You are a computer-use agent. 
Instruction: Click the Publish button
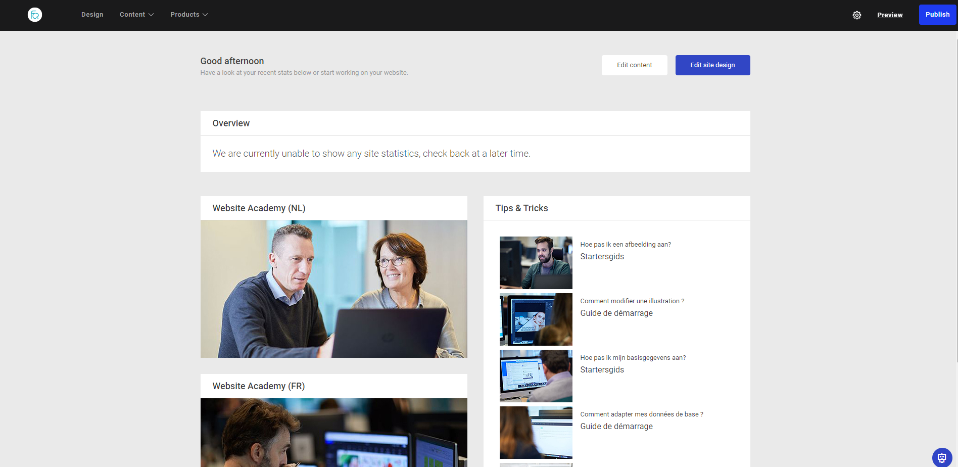click(x=937, y=15)
